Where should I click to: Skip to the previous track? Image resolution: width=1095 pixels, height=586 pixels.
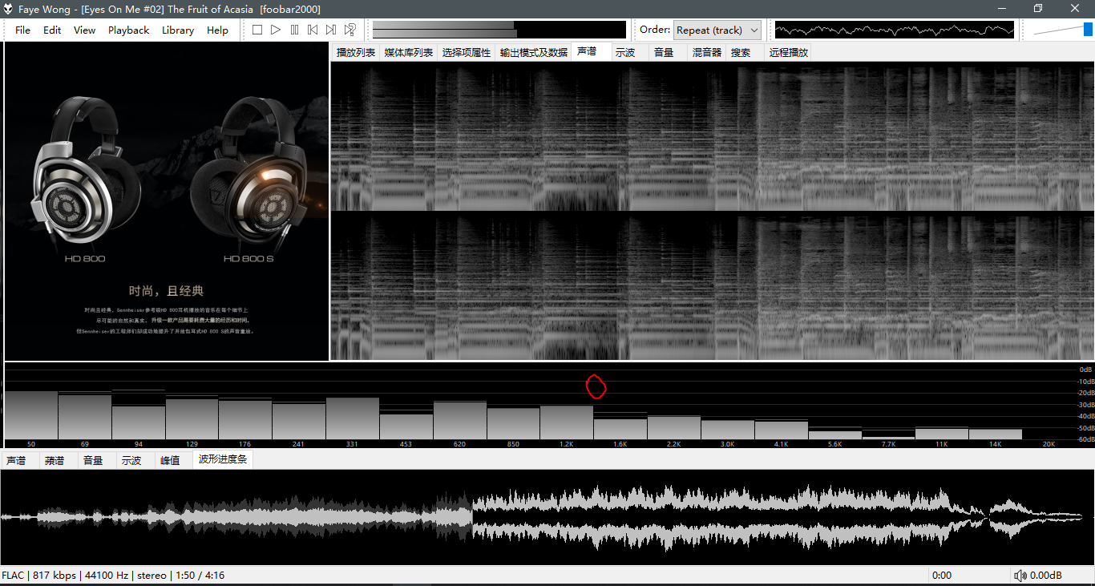coord(313,30)
